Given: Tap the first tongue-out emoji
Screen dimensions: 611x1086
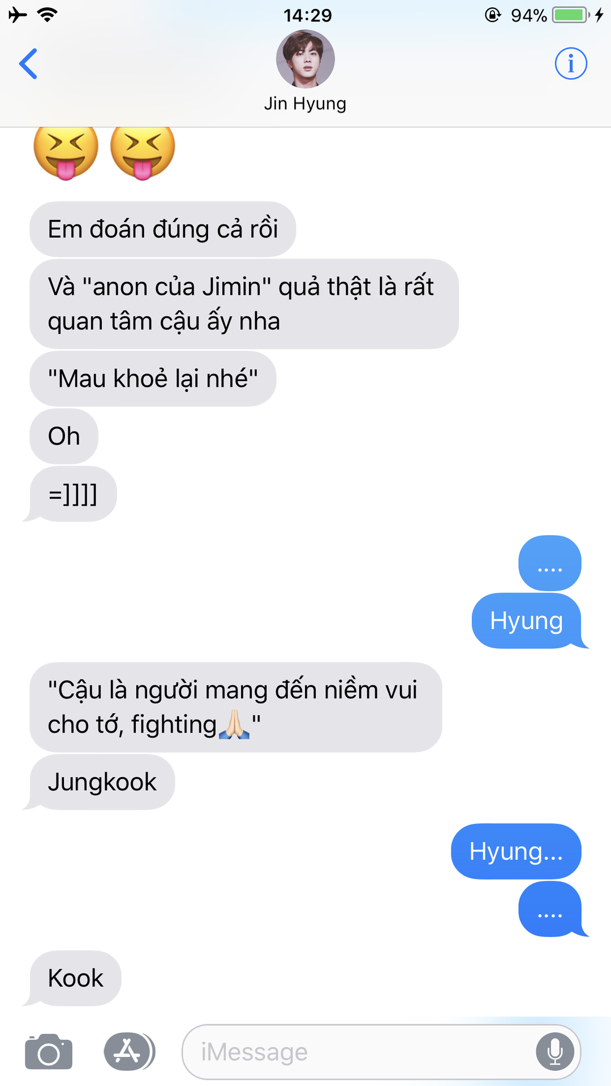Looking at the screenshot, I should (66, 149).
